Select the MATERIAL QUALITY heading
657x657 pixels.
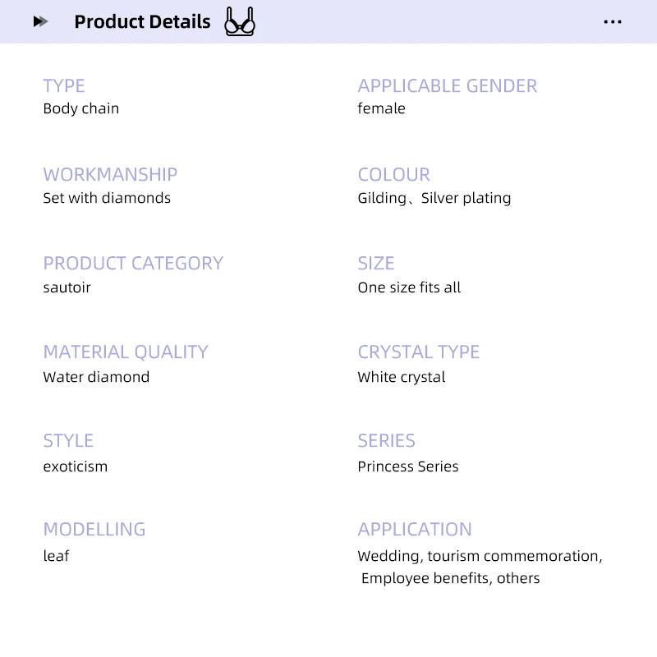point(126,351)
